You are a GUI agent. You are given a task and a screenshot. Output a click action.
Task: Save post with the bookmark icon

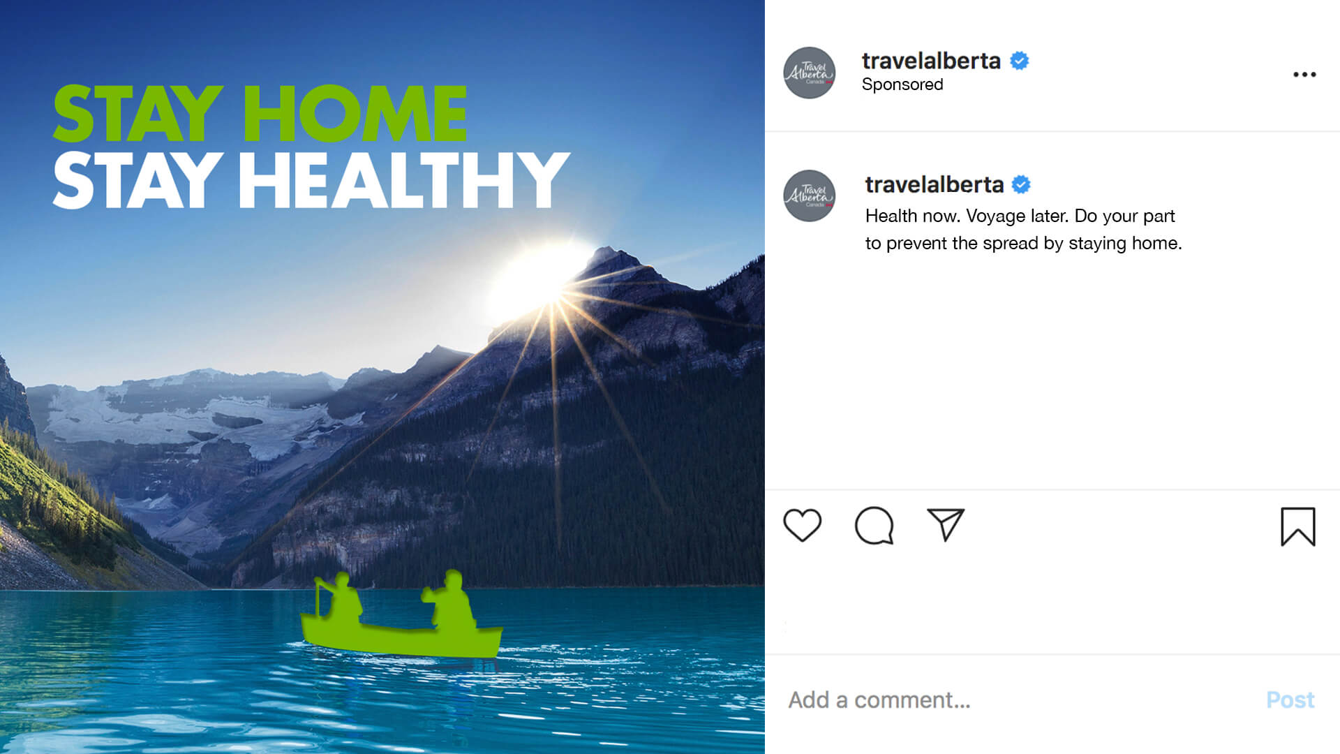[1297, 526]
